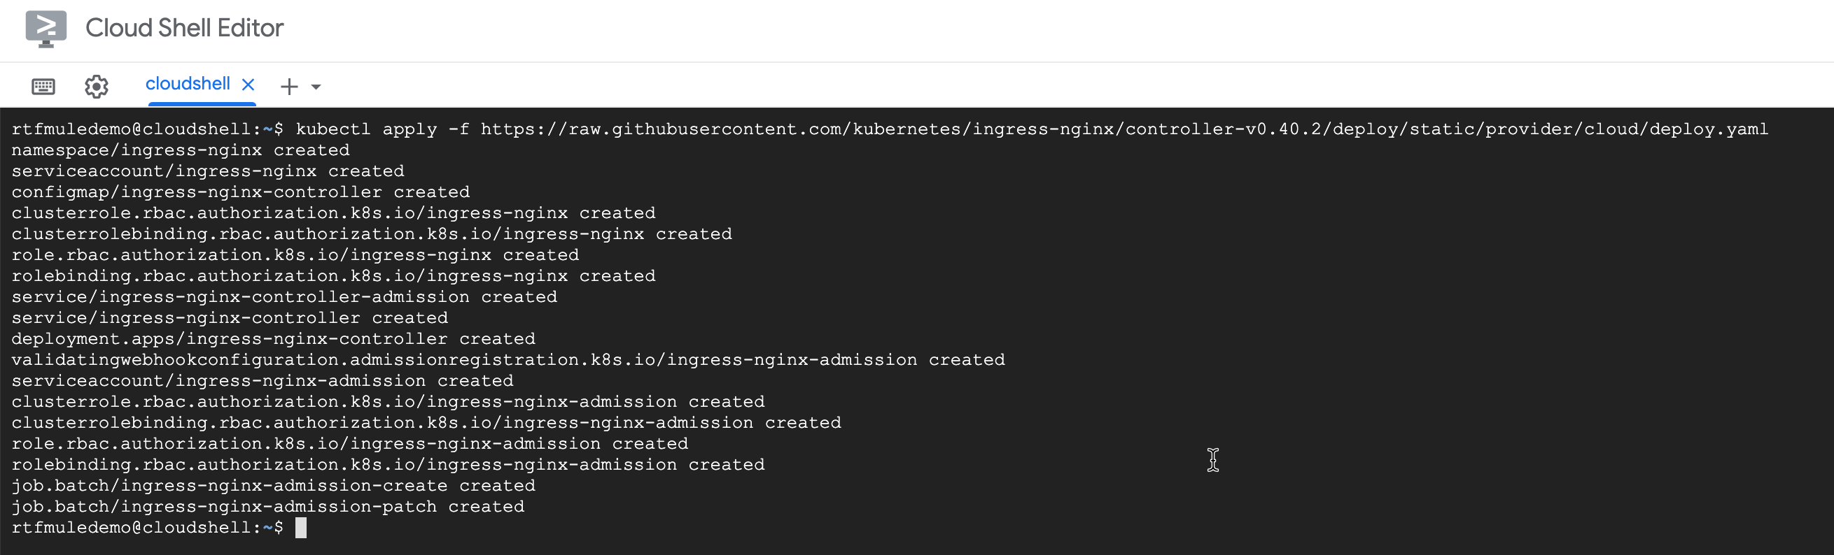
Task: Click the Cloud Shell Editor title text
Action: pos(184,28)
